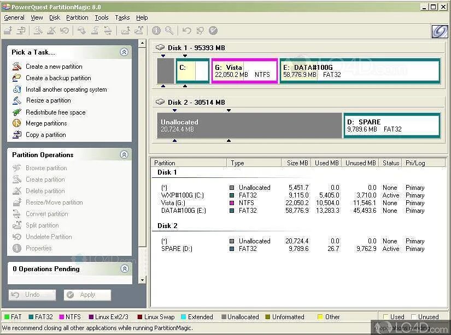
Task: Click the sidebar scrollbar down arrow
Action: pyautogui.click(x=142, y=280)
